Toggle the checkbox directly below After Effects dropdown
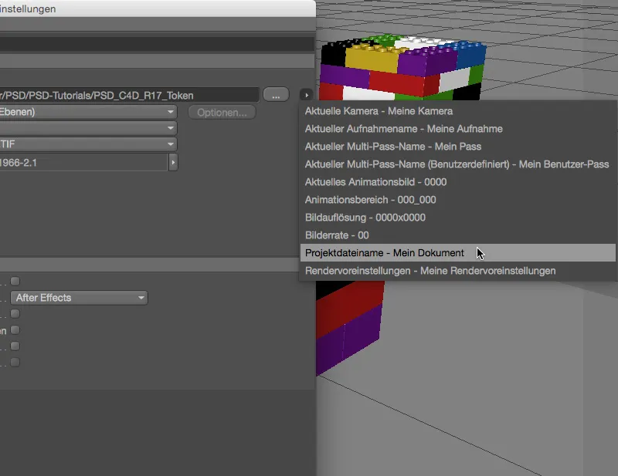Image resolution: width=618 pixels, height=476 pixels. click(x=15, y=314)
